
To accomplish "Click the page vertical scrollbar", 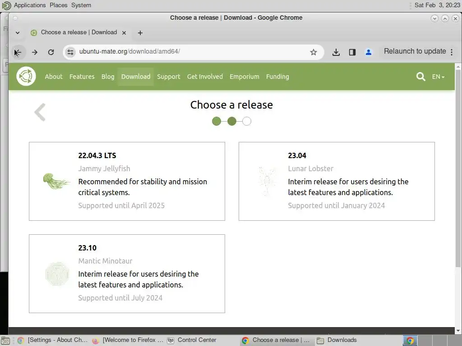I will coord(458,168).
